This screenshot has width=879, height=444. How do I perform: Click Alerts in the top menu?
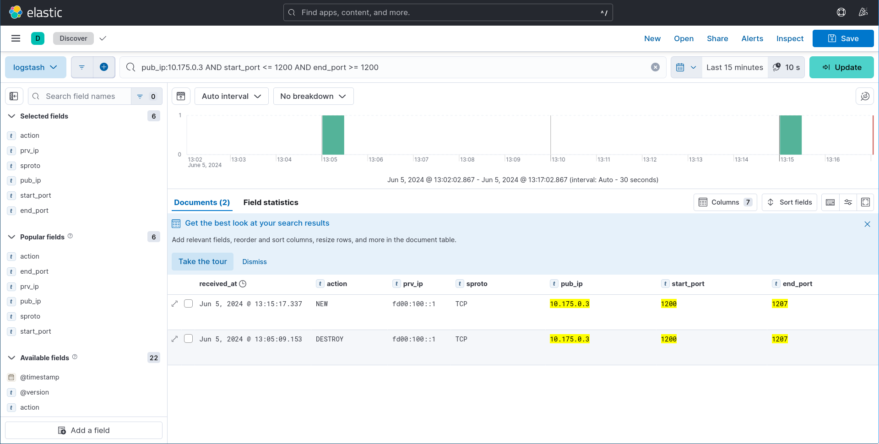click(x=752, y=38)
